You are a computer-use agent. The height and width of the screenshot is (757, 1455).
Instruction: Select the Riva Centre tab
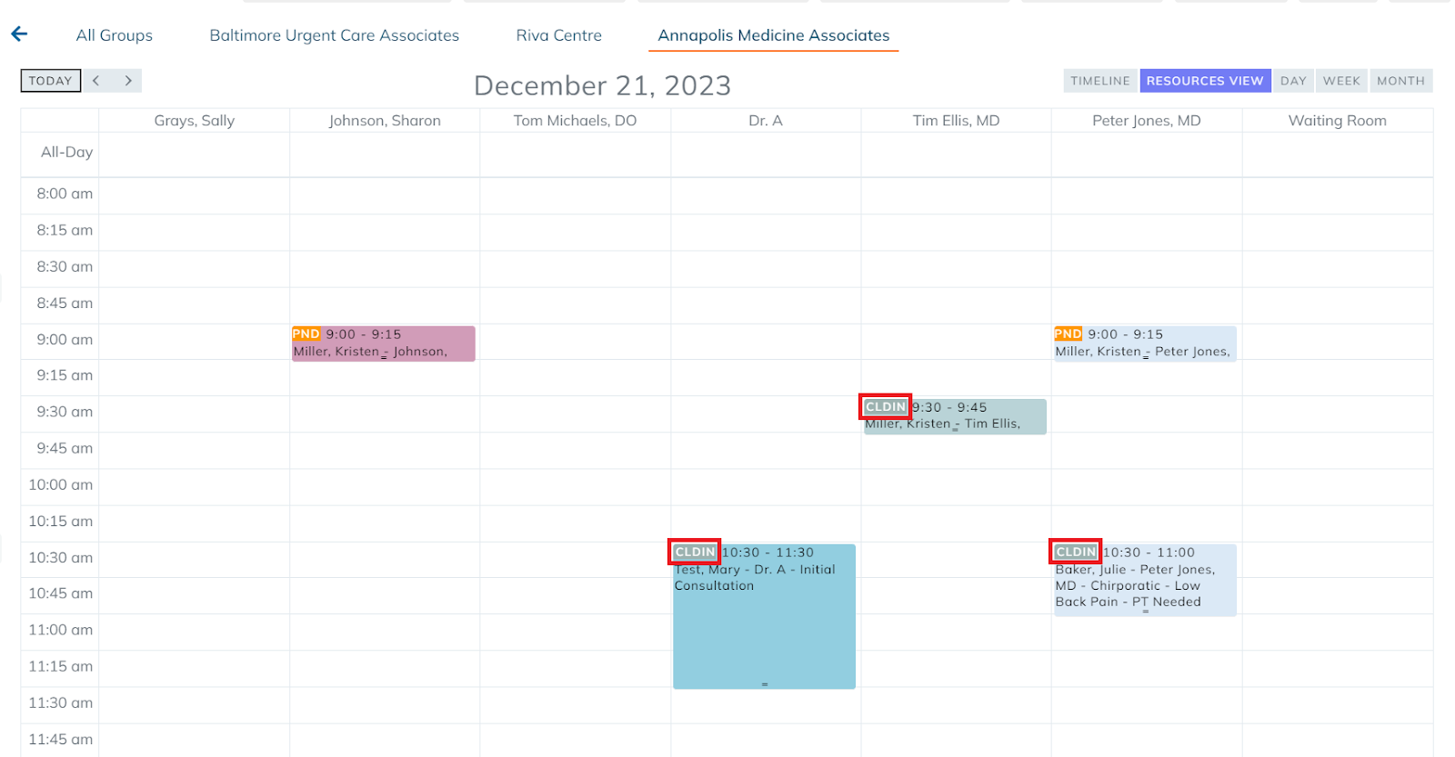tap(558, 35)
